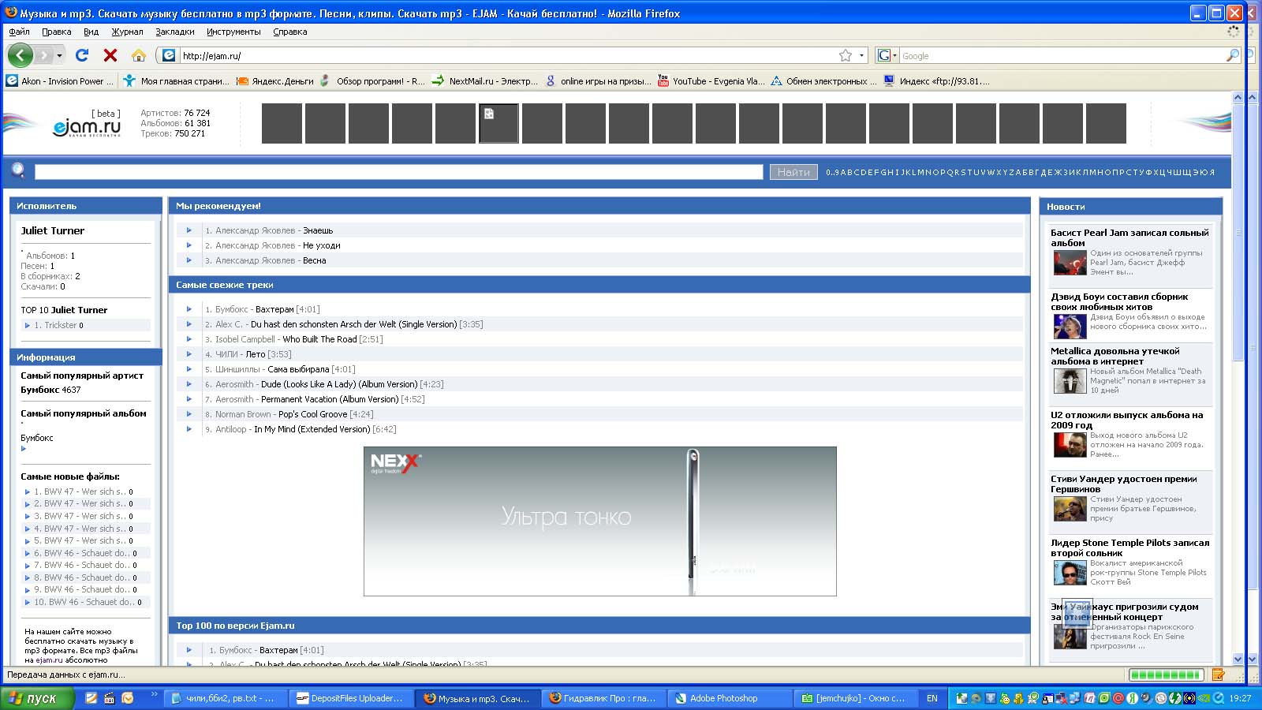Screen dimensions: 1262x710
Task: Click the play arrow beside '1. Trickster'
Action: click(x=28, y=325)
